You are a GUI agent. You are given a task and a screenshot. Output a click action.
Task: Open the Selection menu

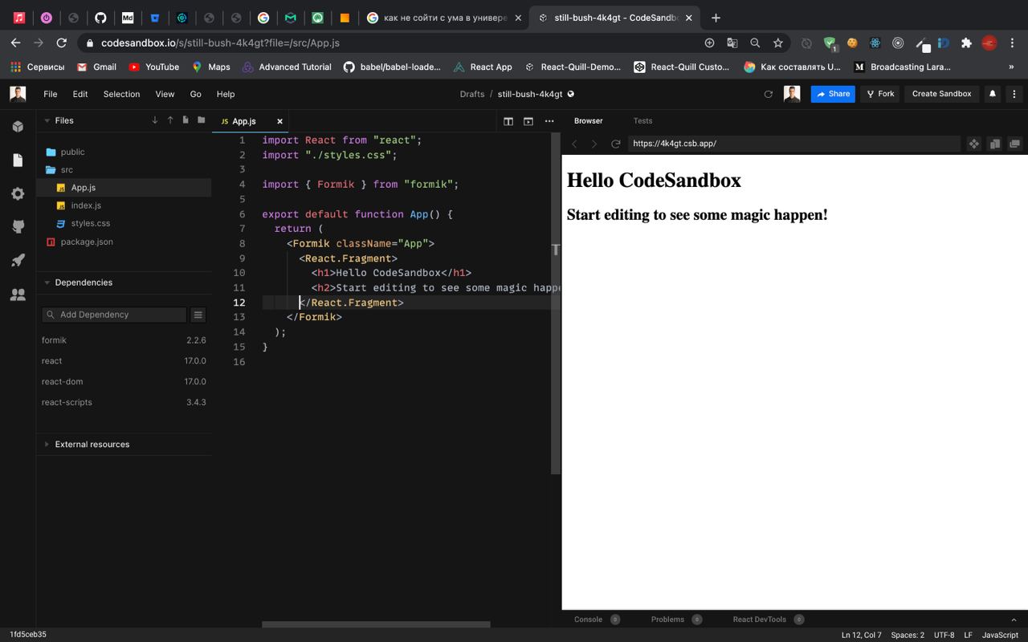121,94
